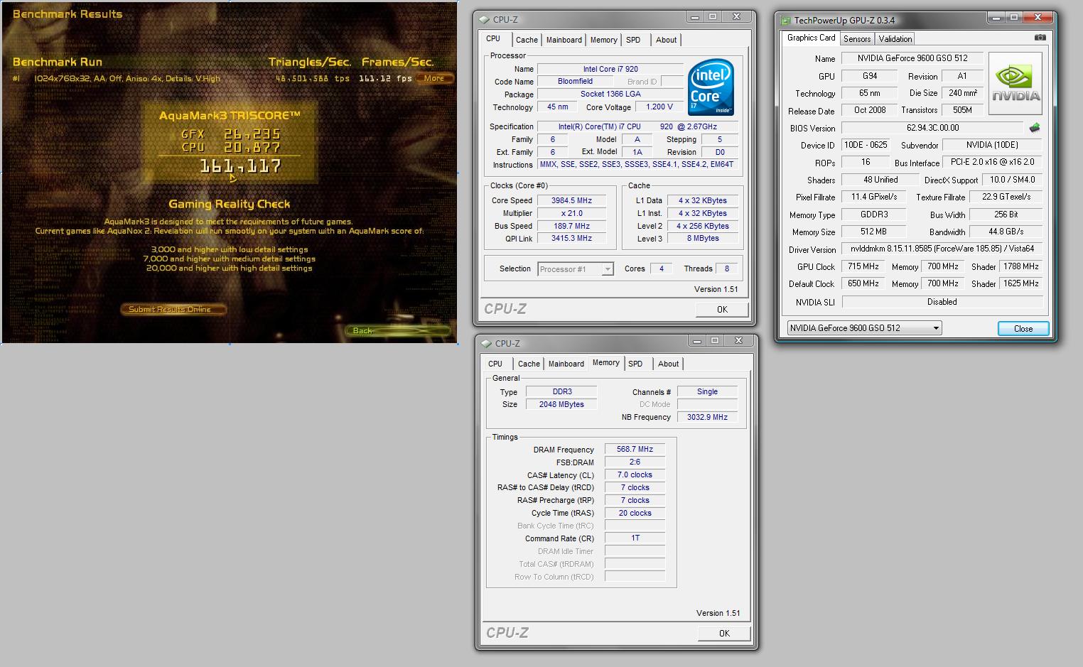The width and height of the screenshot is (1083, 667).
Task: Click the memory Type DDR3 field
Action: point(561,391)
